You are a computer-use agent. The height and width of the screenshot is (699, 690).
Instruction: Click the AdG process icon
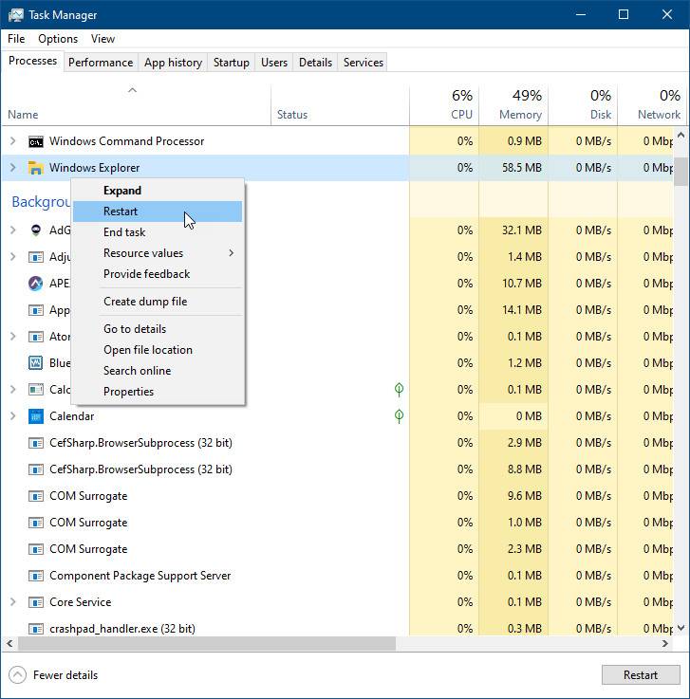(36, 230)
